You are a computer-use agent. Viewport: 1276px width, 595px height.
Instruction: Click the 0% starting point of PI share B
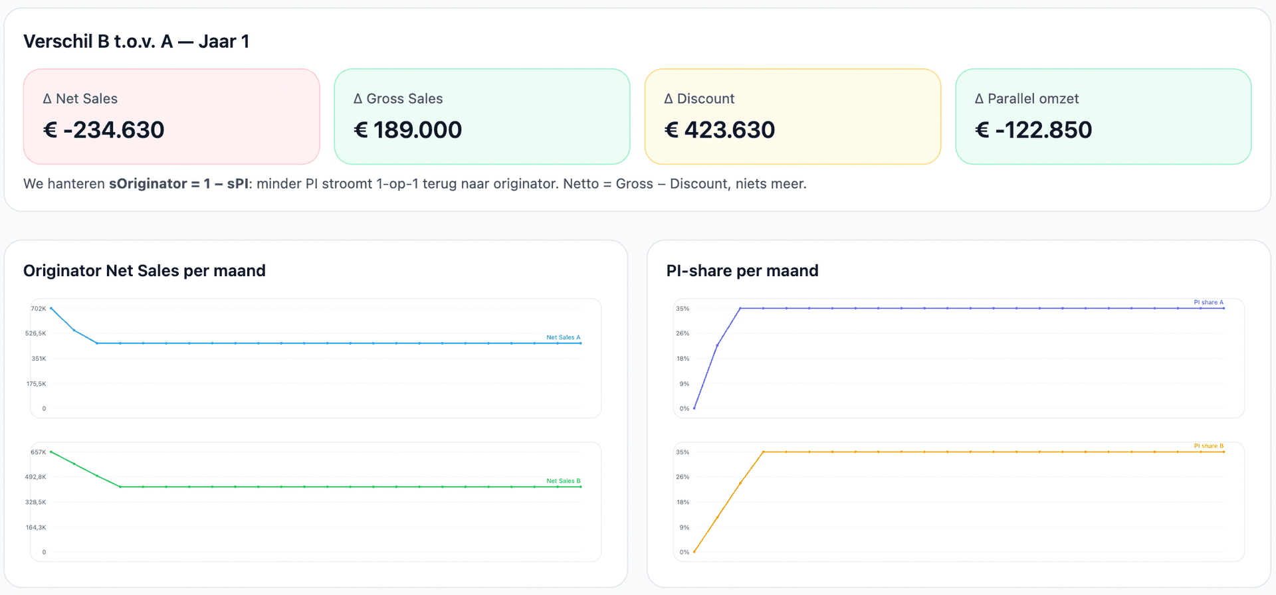click(x=694, y=552)
